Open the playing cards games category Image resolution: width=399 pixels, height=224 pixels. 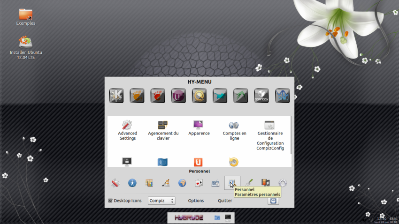coord(199,183)
